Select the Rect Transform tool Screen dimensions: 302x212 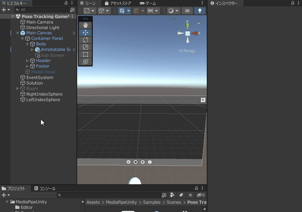(85, 54)
